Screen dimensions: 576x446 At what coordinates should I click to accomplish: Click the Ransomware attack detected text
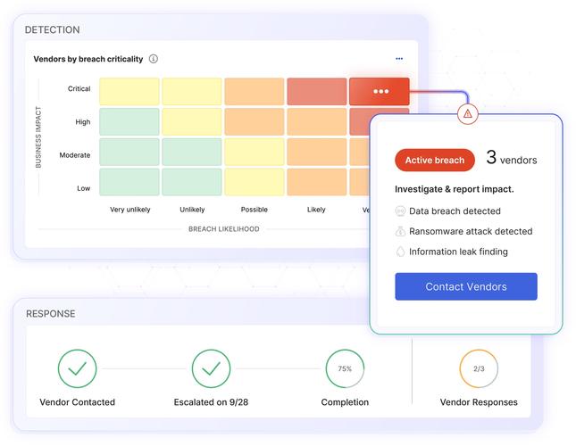(x=471, y=232)
